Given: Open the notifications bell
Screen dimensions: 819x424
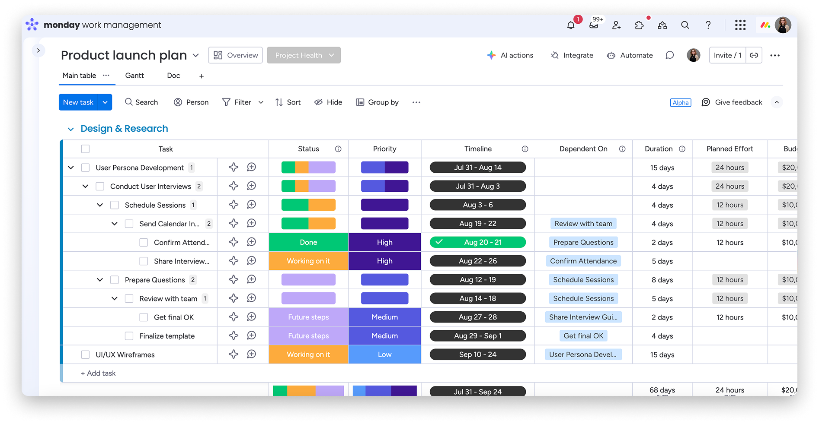Looking at the screenshot, I should 571,25.
